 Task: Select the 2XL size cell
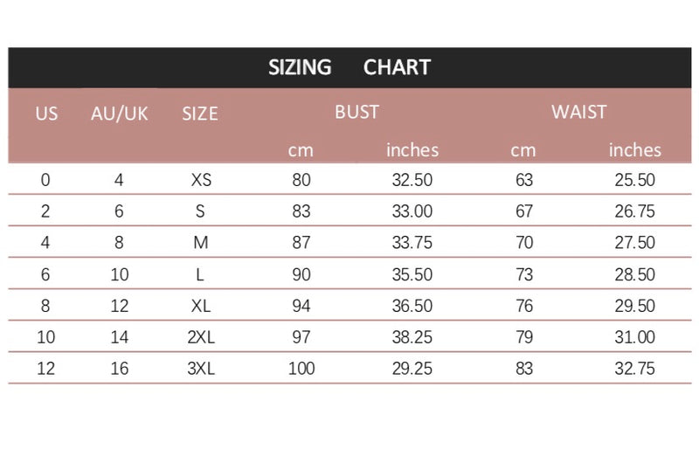coord(201,337)
